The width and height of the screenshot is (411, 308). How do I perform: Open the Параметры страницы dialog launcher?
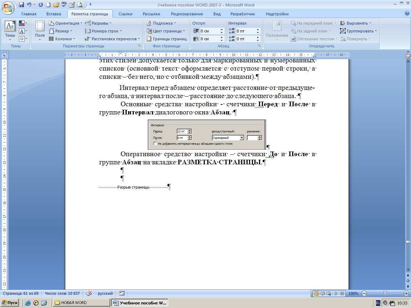click(x=139, y=46)
